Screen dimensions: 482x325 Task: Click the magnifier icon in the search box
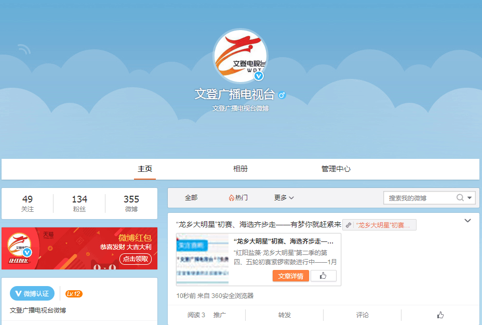click(460, 198)
